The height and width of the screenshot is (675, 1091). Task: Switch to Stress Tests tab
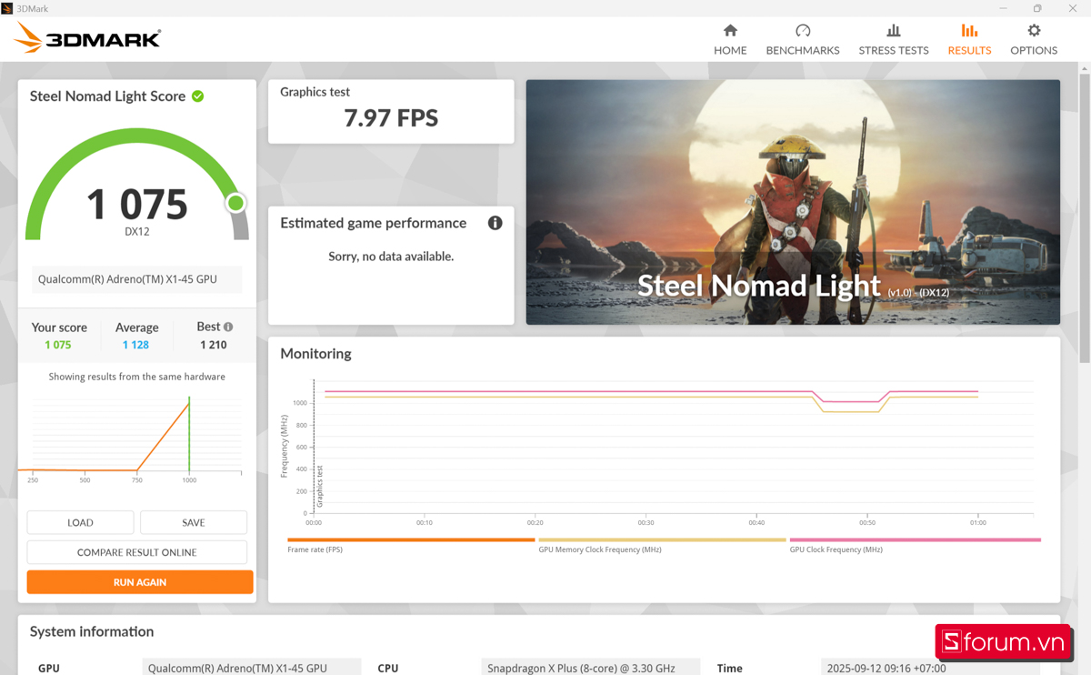pos(894,40)
